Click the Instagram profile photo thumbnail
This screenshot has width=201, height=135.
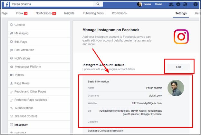pyautogui.click(x=176, y=88)
